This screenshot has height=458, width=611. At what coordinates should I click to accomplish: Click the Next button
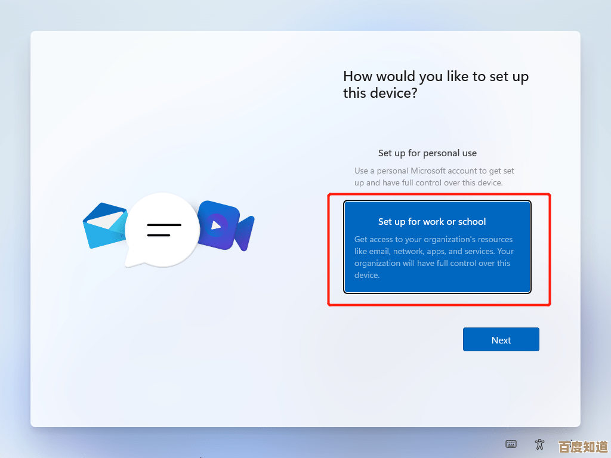[x=501, y=339]
